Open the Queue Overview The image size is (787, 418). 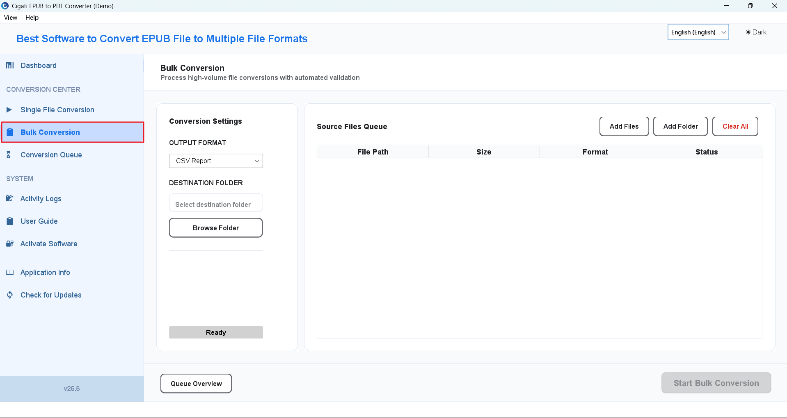coord(196,384)
